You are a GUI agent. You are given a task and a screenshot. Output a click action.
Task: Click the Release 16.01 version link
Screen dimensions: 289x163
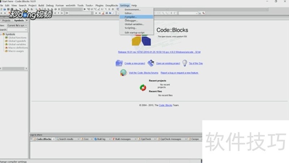click(159, 52)
